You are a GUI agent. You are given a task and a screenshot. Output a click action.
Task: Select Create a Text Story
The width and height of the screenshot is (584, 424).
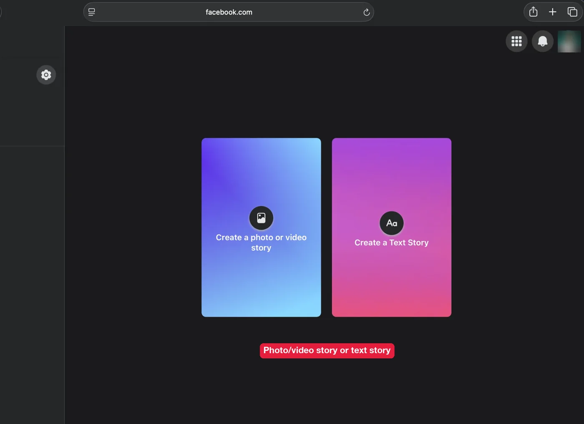click(392, 227)
